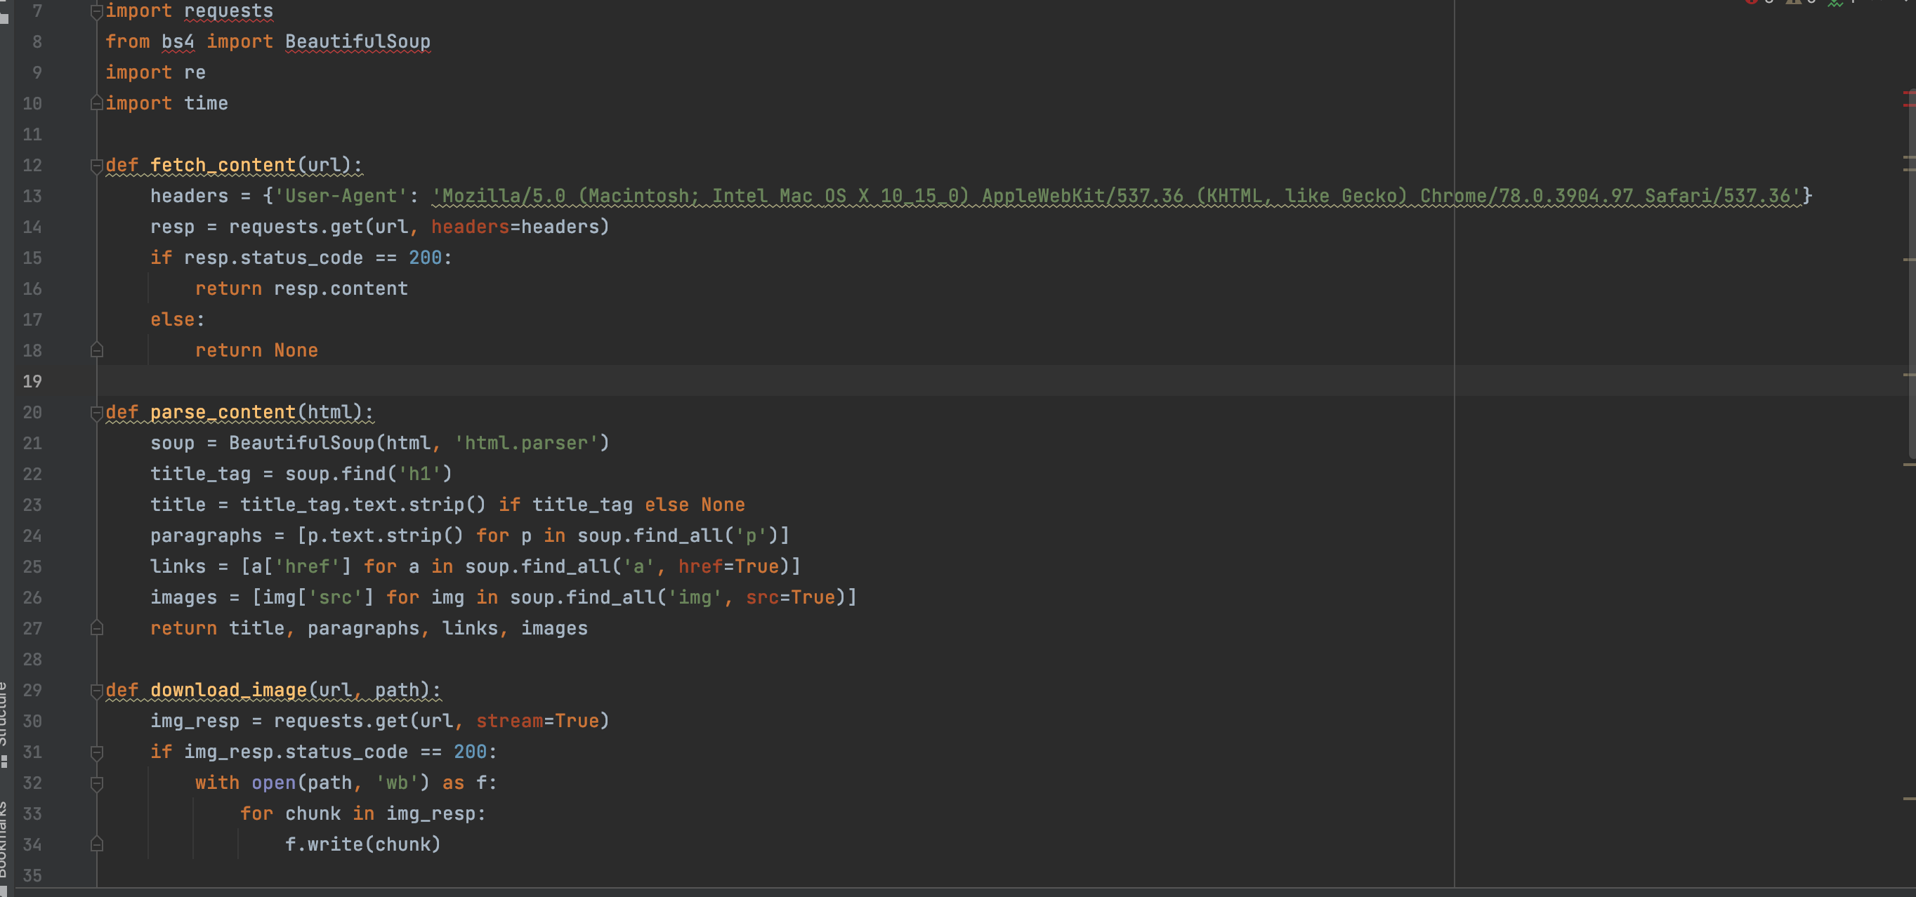Viewport: 1916px width, 897px height.
Task: Click the download_image function name
Action: tap(228, 691)
